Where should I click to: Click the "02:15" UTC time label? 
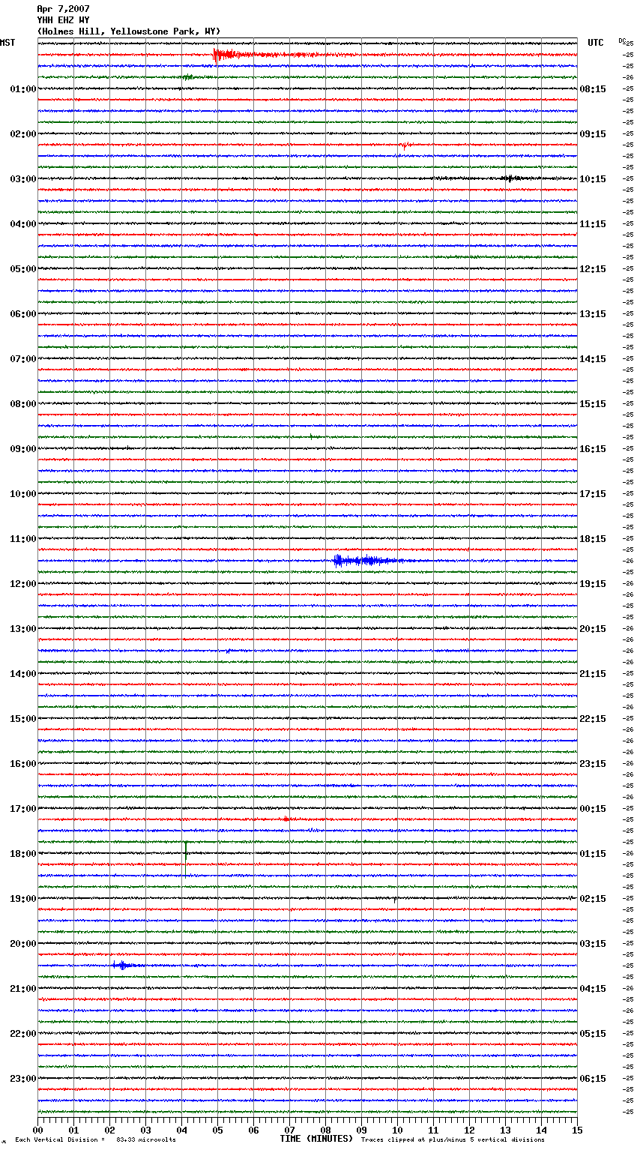coord(593,899)
